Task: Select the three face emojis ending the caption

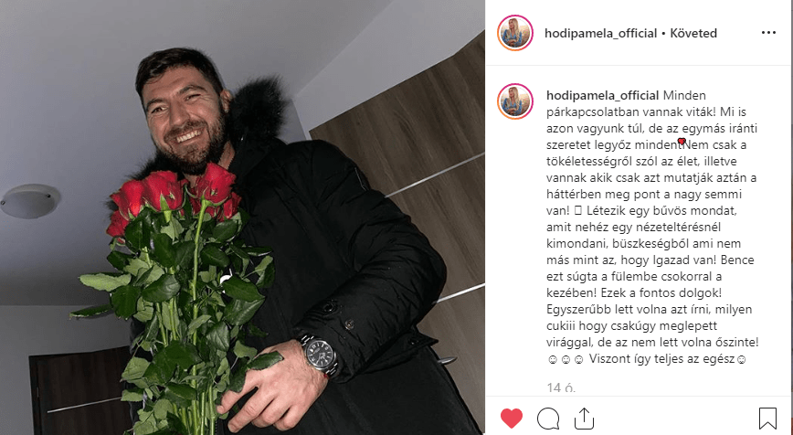Action: click(x=566, y=360)
